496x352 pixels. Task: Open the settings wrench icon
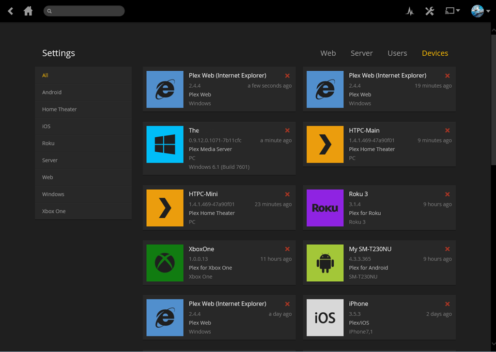(430, 11)
